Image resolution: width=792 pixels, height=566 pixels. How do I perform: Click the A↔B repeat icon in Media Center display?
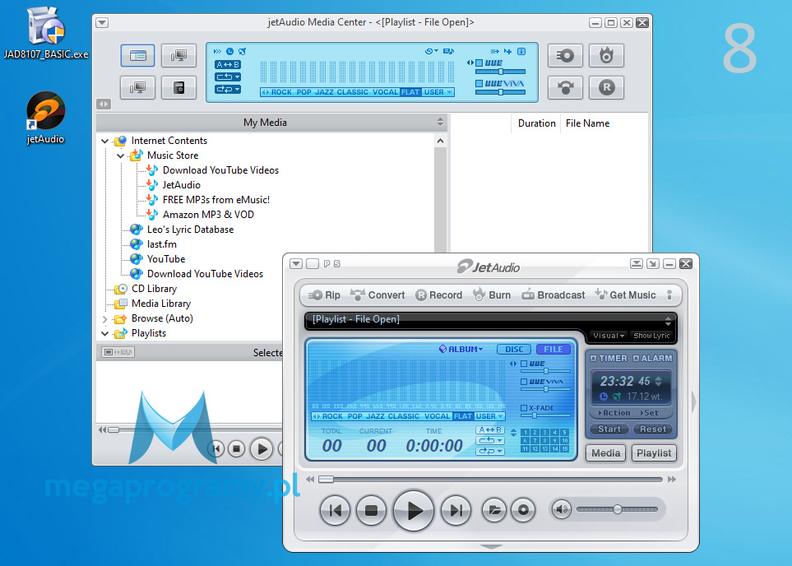tap(228, 65)
